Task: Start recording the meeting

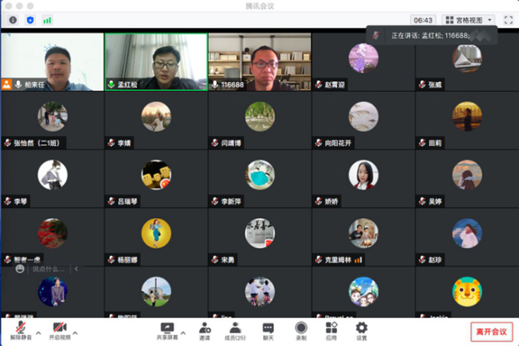Action: click(301, 332)
